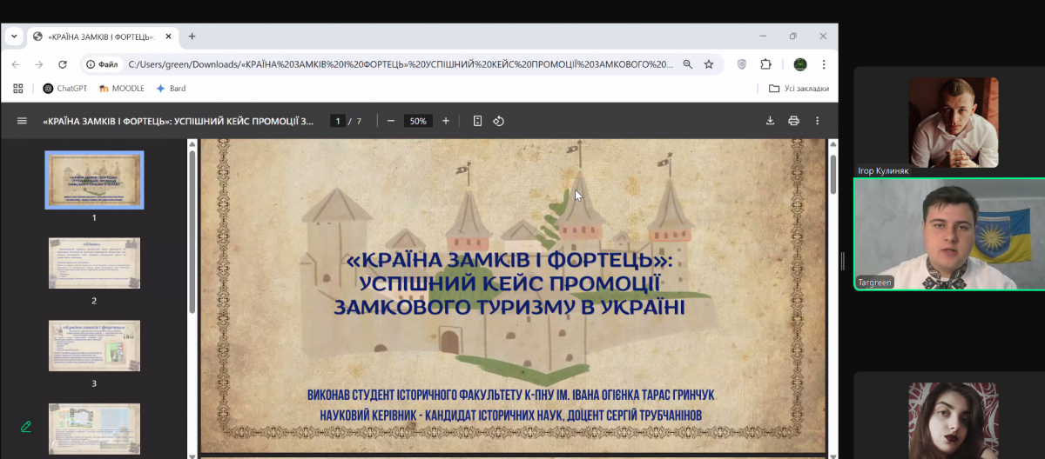1045x459 pixels.
Task: Click the PDF page number field
Action: click(x=338, y=121)
